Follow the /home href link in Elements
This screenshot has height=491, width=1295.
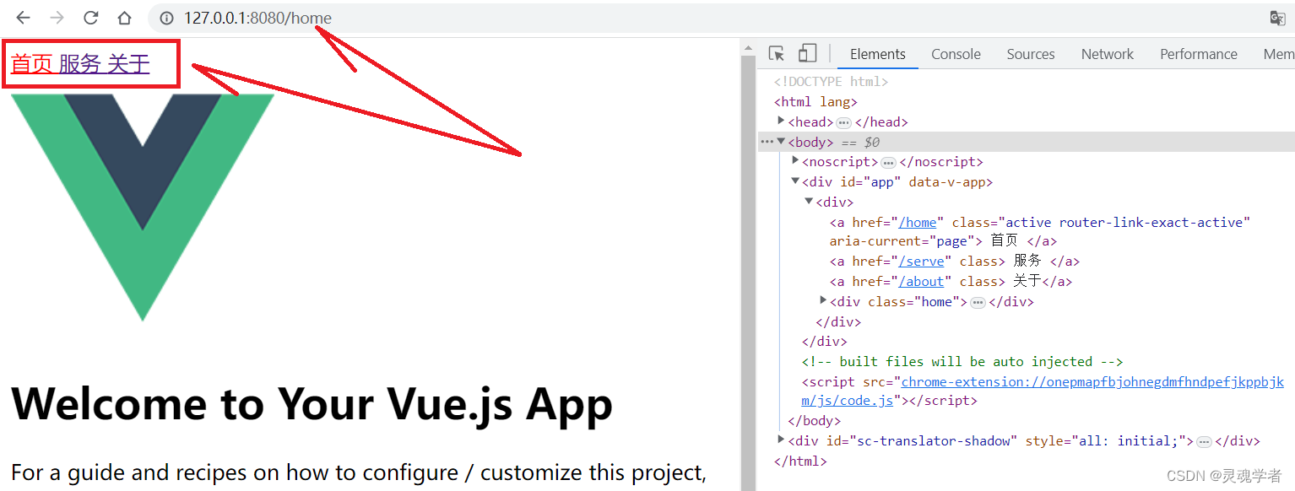click(918, 223)
